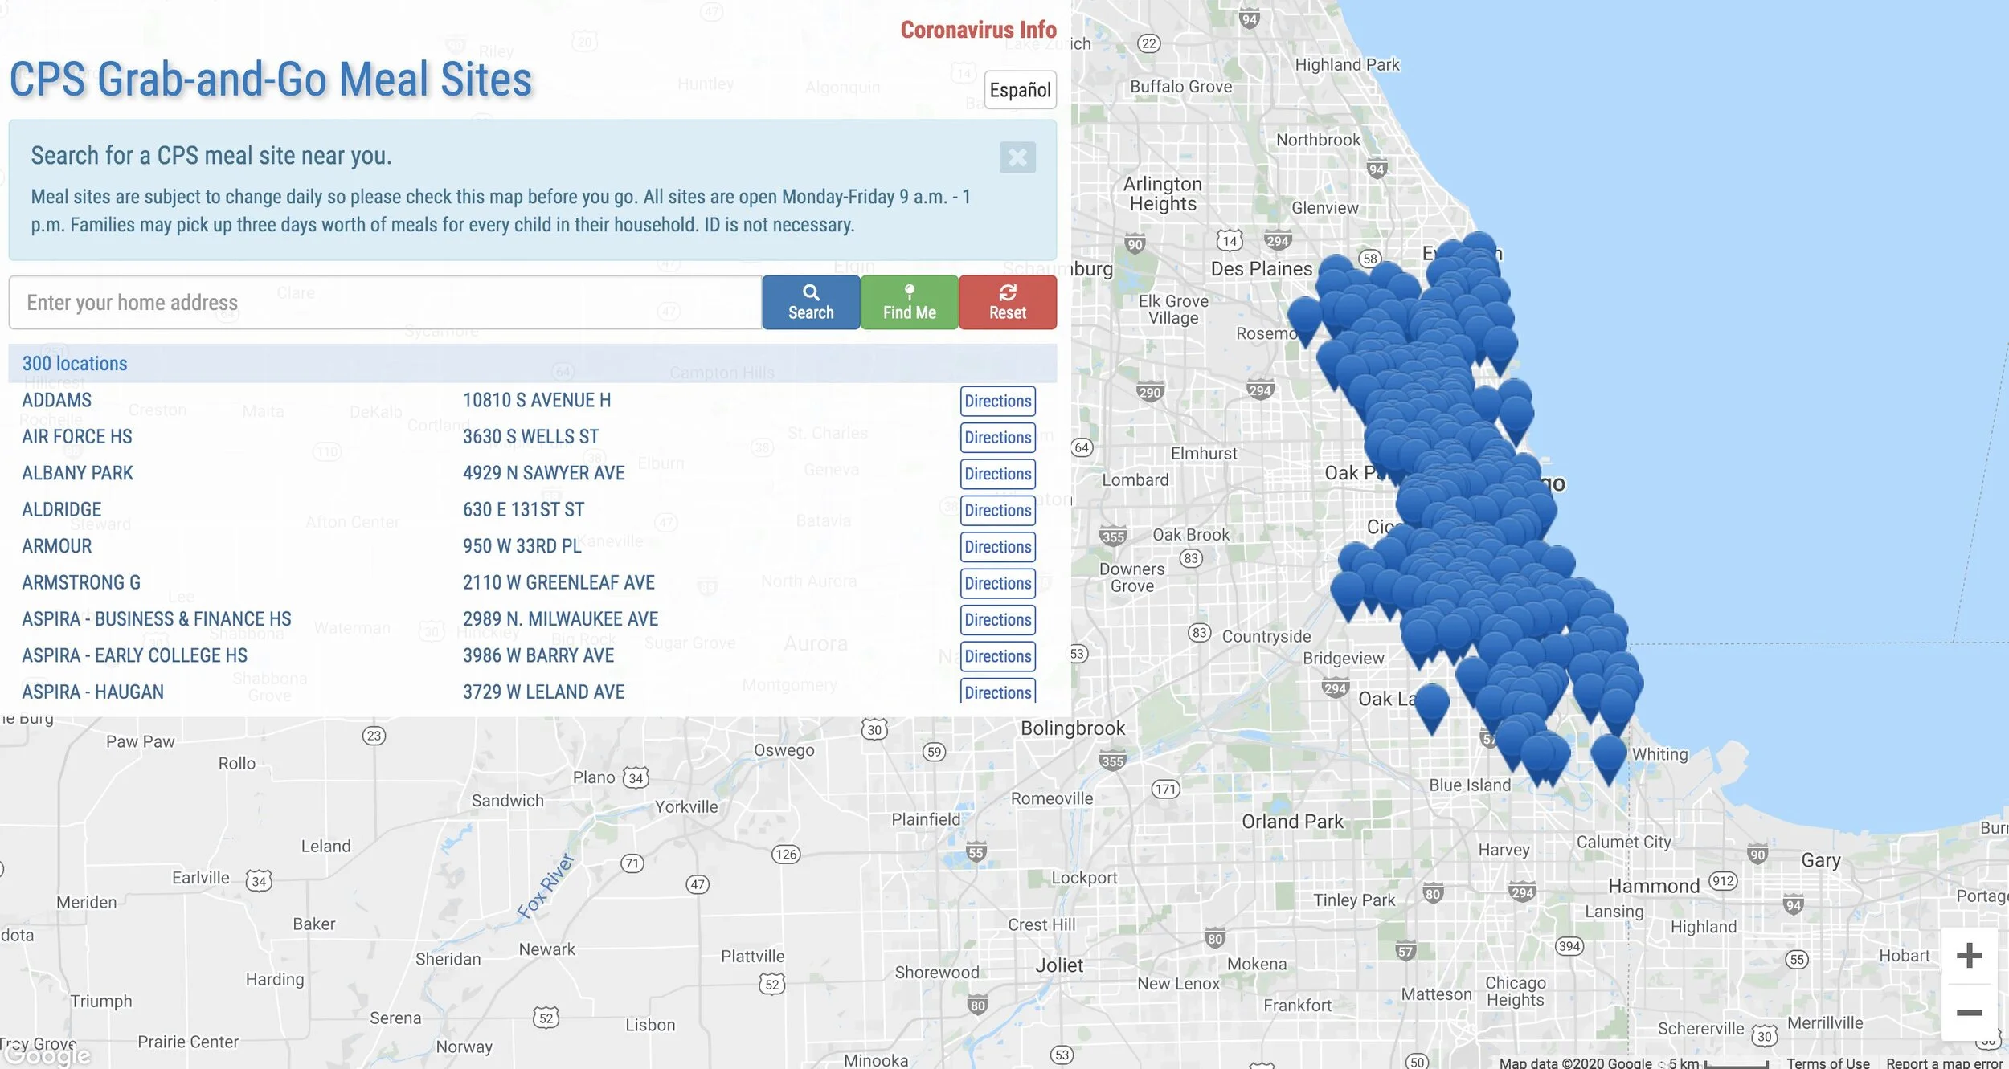This screenshot has height=1069, width=2009.
Task: Click the Reset refresh button
Action: click(1008, 302)
